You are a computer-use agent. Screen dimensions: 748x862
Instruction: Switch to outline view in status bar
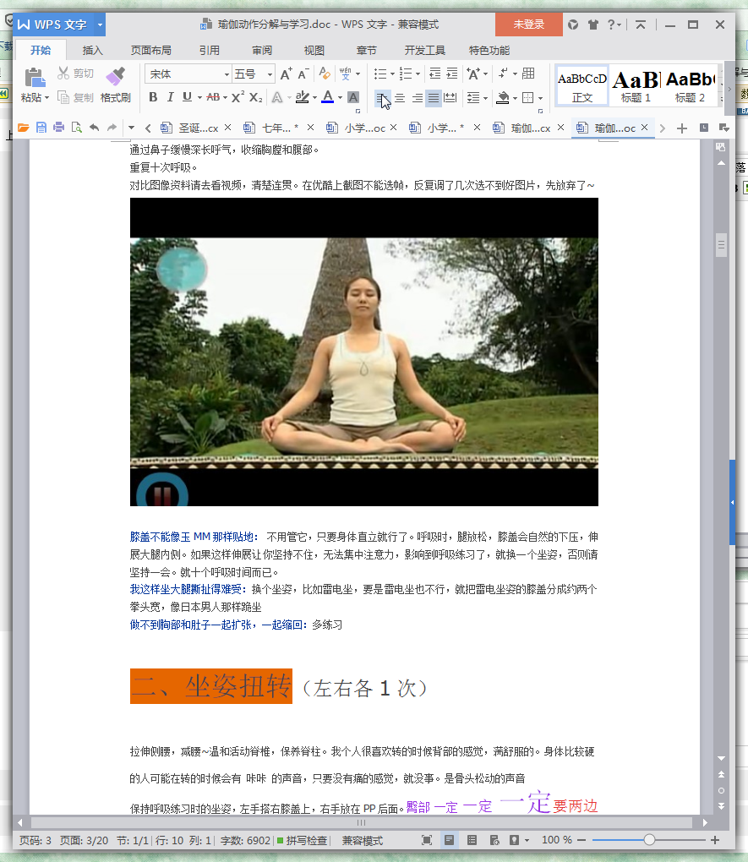[472, 840]
